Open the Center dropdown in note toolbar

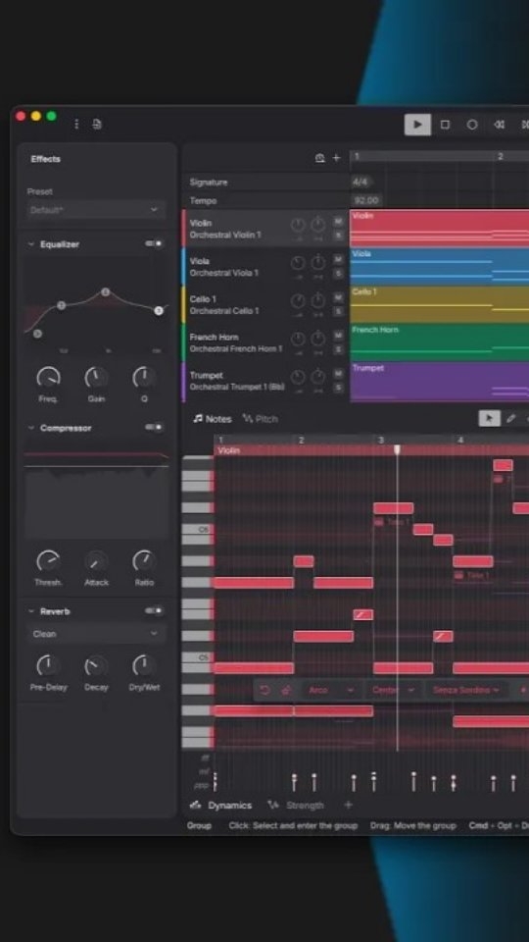click(x=394, y=690)
